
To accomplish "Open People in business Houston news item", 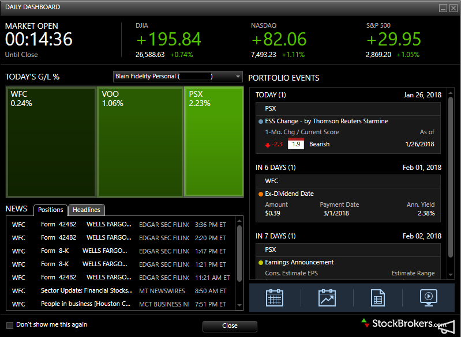I will tap(121, 304).
